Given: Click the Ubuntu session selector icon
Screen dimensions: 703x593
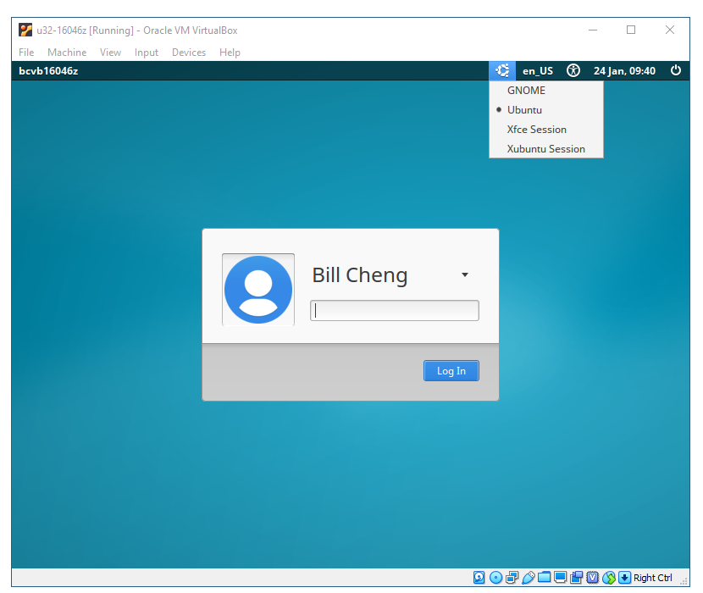Looking at the screenshot, I should (x=502, y=71).
